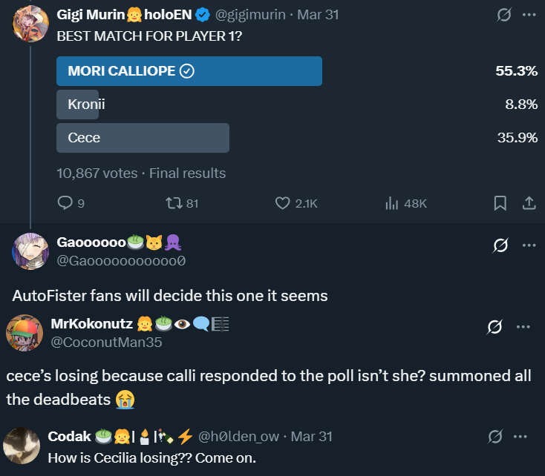Screen dimensions: 545x476
Task: Like the BEST MATCH poll tweet
Action: [x=282, y=202]
